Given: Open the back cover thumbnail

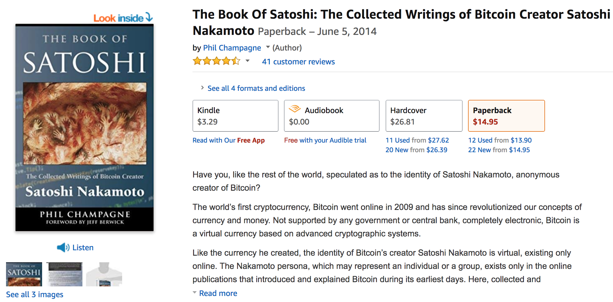Looking at the screenshot, I should [64, 274].
